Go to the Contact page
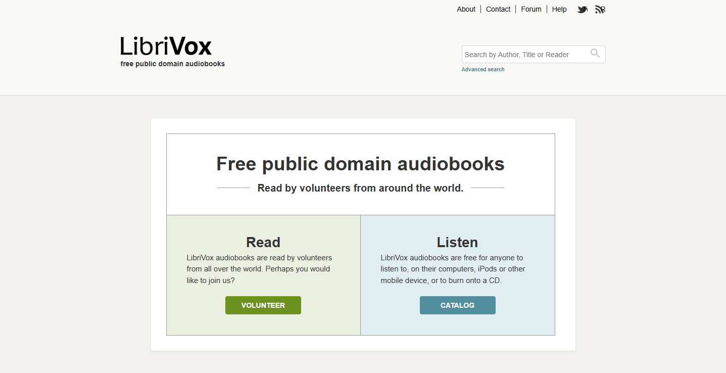 (498, 9)
